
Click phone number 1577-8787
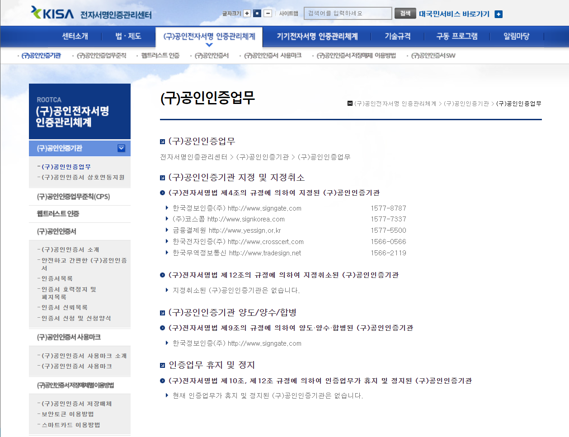(388, 208)
